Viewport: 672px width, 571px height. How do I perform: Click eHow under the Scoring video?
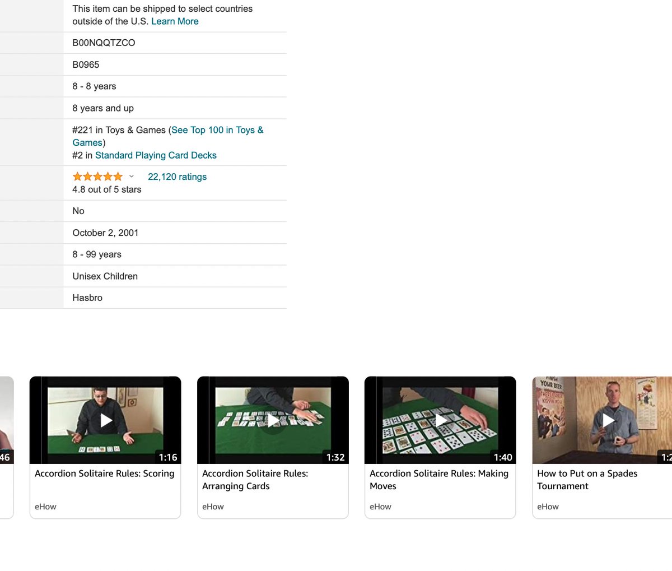[45, 507]
